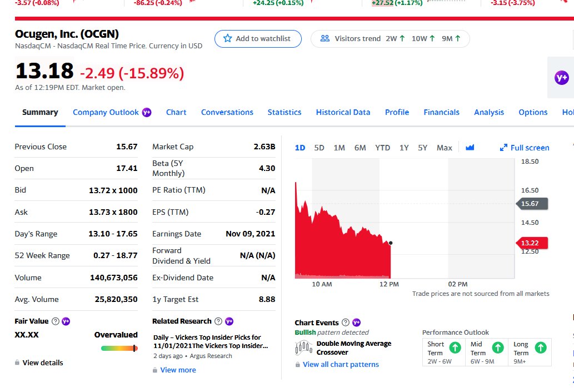Click the 52 Week Range value 0.27 - 18.77
Image resolution: width=574 pixels, height=388 pixels.
[x=116, y=255]
